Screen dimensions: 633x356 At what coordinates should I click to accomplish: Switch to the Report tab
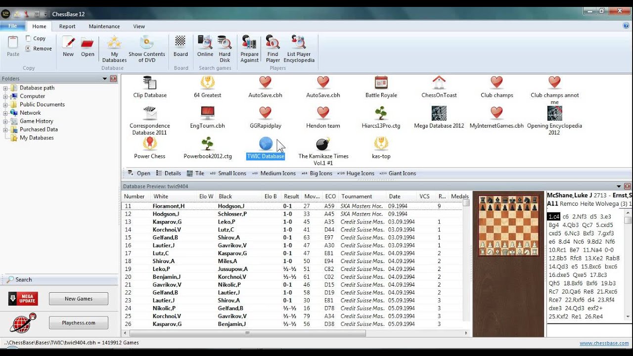coord(67,27)
